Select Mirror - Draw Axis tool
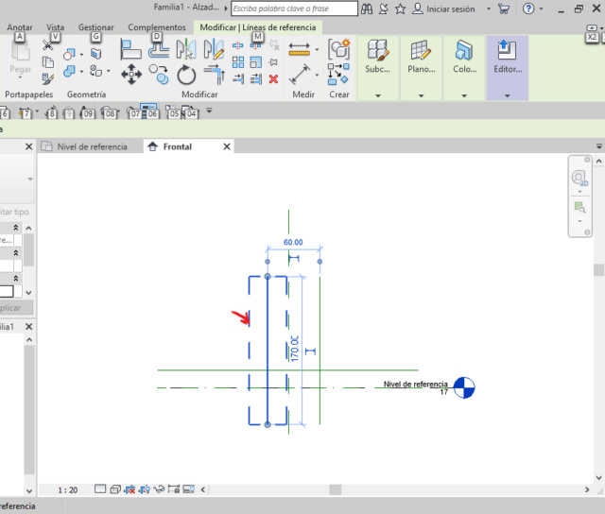This screenshot has height=514, width=605. tap(214, 48)
